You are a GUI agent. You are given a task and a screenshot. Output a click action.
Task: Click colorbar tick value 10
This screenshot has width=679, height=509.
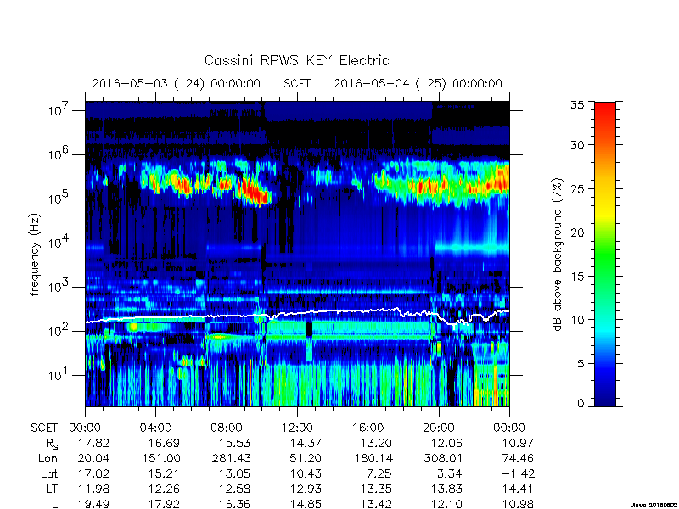pos(577,320)
